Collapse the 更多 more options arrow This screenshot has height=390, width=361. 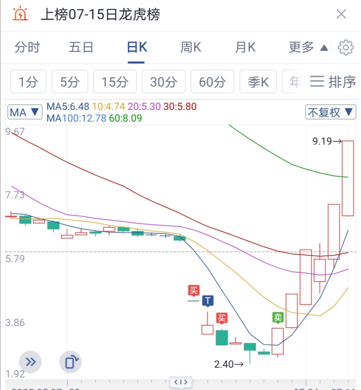324,47
